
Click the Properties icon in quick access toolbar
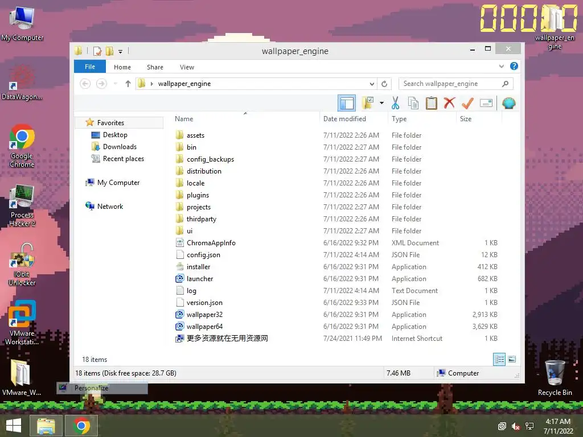(97, 51)
